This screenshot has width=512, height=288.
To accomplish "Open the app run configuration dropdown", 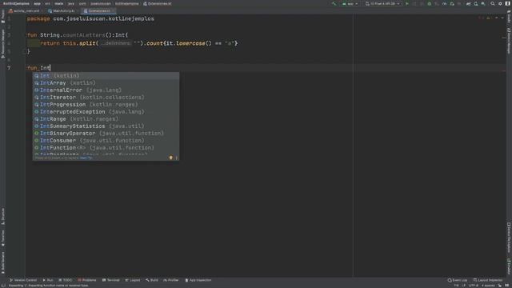I will point(350,3).
